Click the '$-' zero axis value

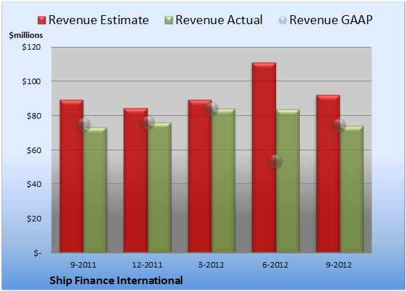tap(37, 253)
